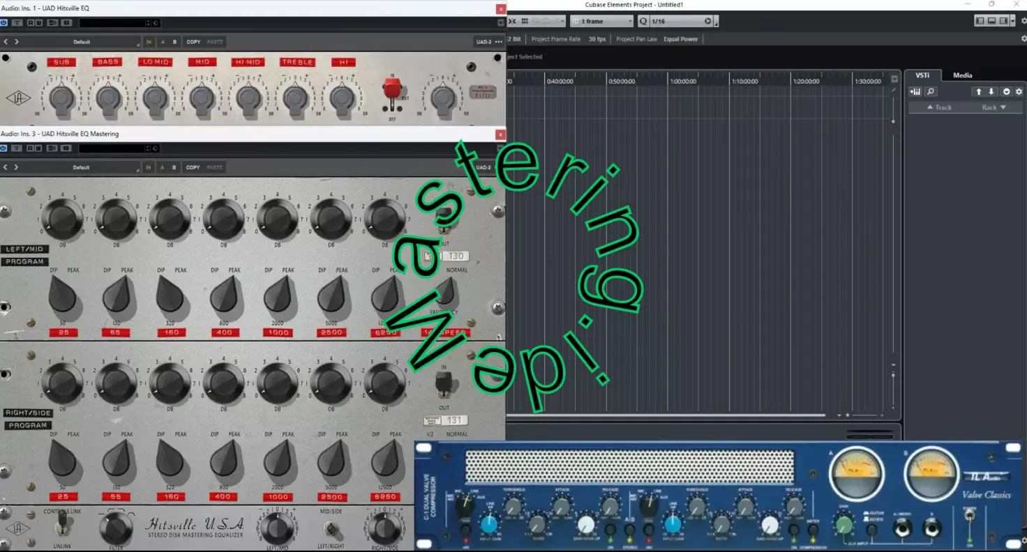This screenshot has height=552, width=1027.
Task: Click the SUB band gain knob
Action: coord(62,100)
